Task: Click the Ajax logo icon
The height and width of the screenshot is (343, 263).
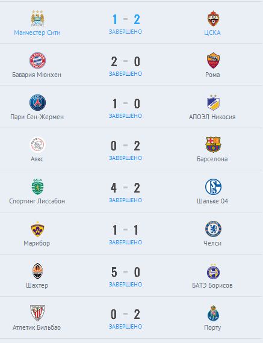Action: 37,144
